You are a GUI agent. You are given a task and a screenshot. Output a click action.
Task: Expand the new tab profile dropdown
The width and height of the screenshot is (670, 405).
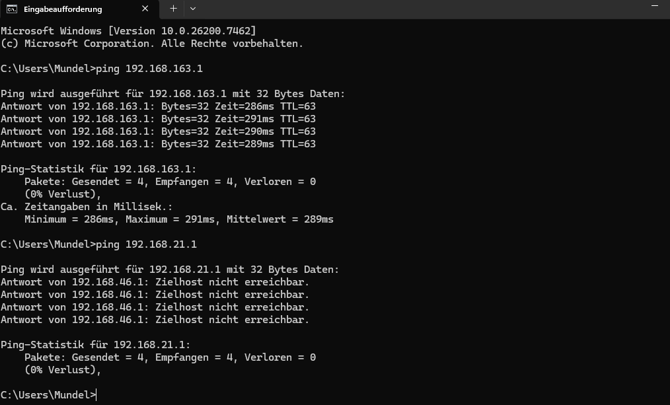[192, 9]
